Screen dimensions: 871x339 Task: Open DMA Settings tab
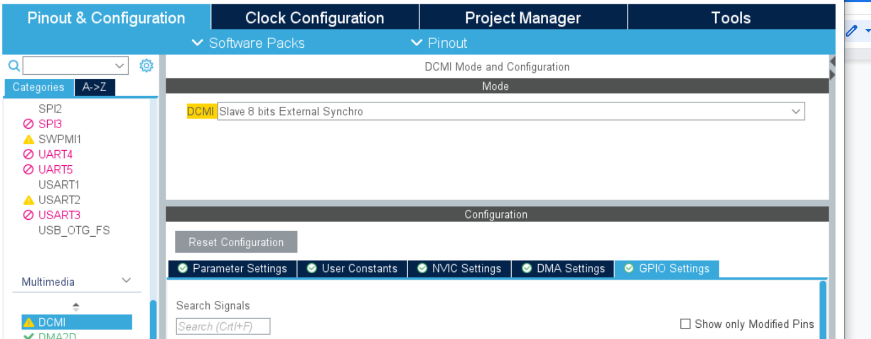point(563,268)
